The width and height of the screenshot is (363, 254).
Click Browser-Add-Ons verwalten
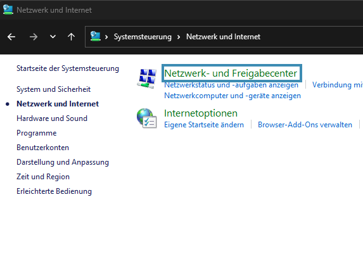click(x=305, y=125)
